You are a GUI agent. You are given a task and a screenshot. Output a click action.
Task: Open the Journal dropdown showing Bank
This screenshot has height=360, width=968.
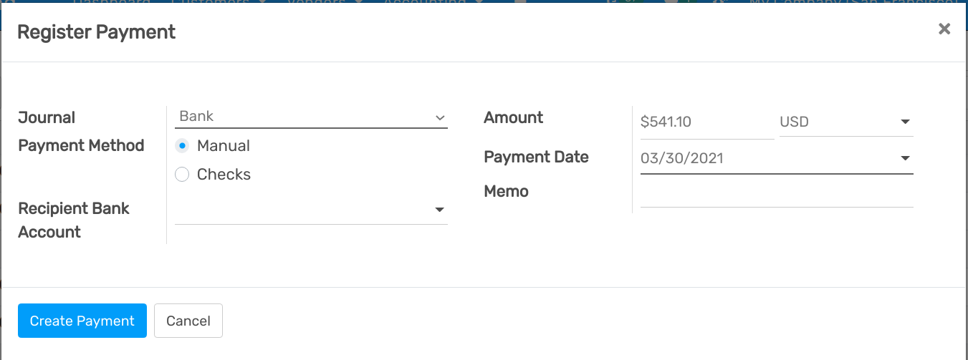coord(311,117)
